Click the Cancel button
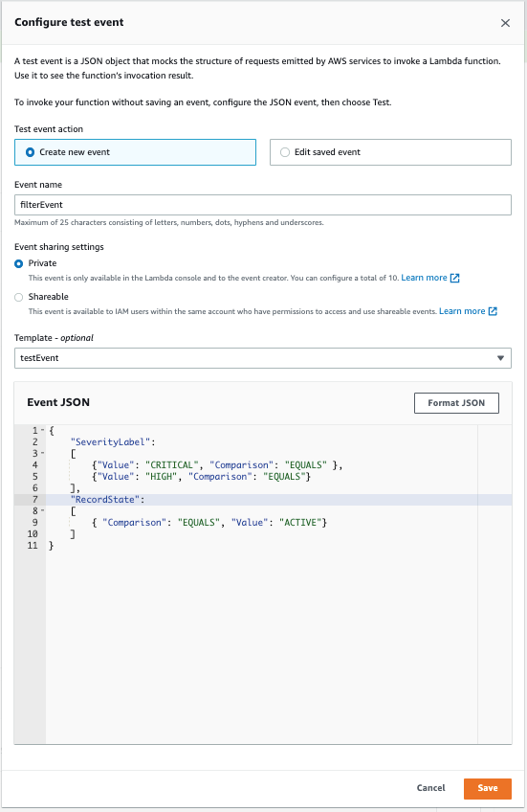Viewport: 527px width, 812px height. [x=430, y=788]
